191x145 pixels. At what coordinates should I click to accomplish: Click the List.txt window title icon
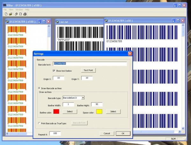click(58, 22)
